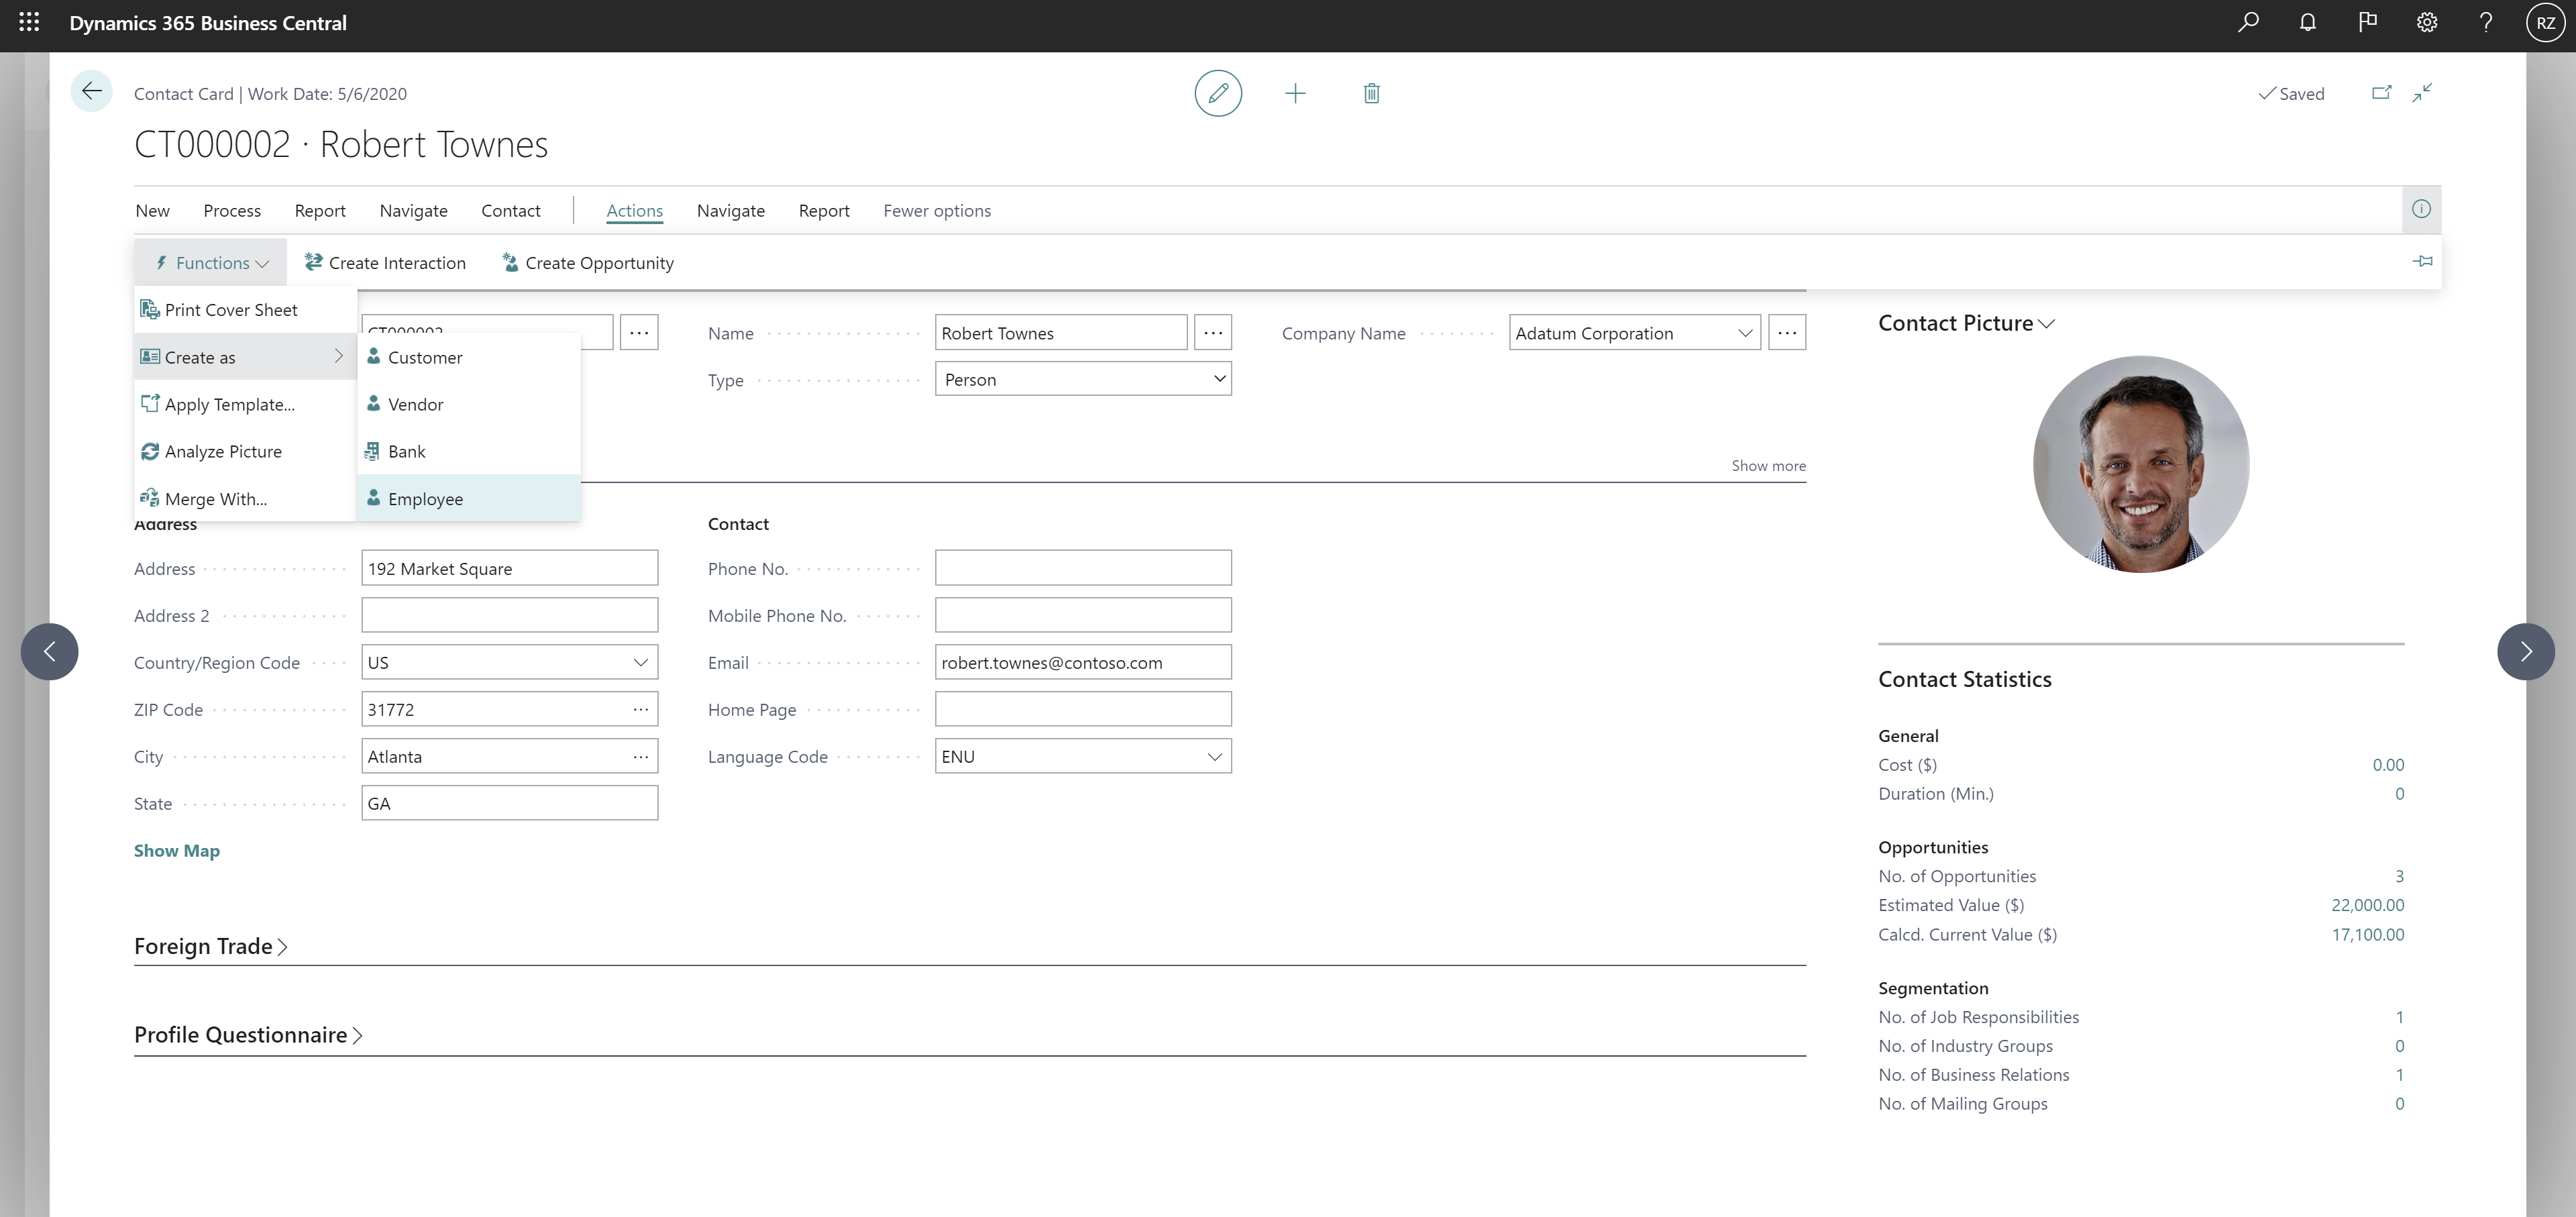
Task: Open the Language Code dropdown
Action: [x=1215, y=756]
